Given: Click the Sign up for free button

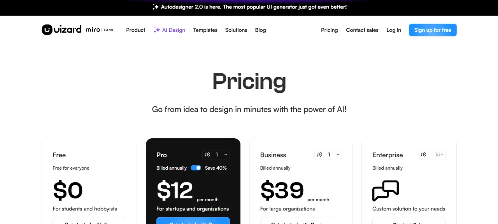Looking at the screenshot, I should [x=433, y=30].
